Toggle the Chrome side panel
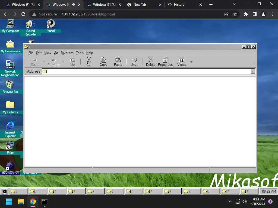The height and width of the screenshot is (208, 278). tap(254, 14)
